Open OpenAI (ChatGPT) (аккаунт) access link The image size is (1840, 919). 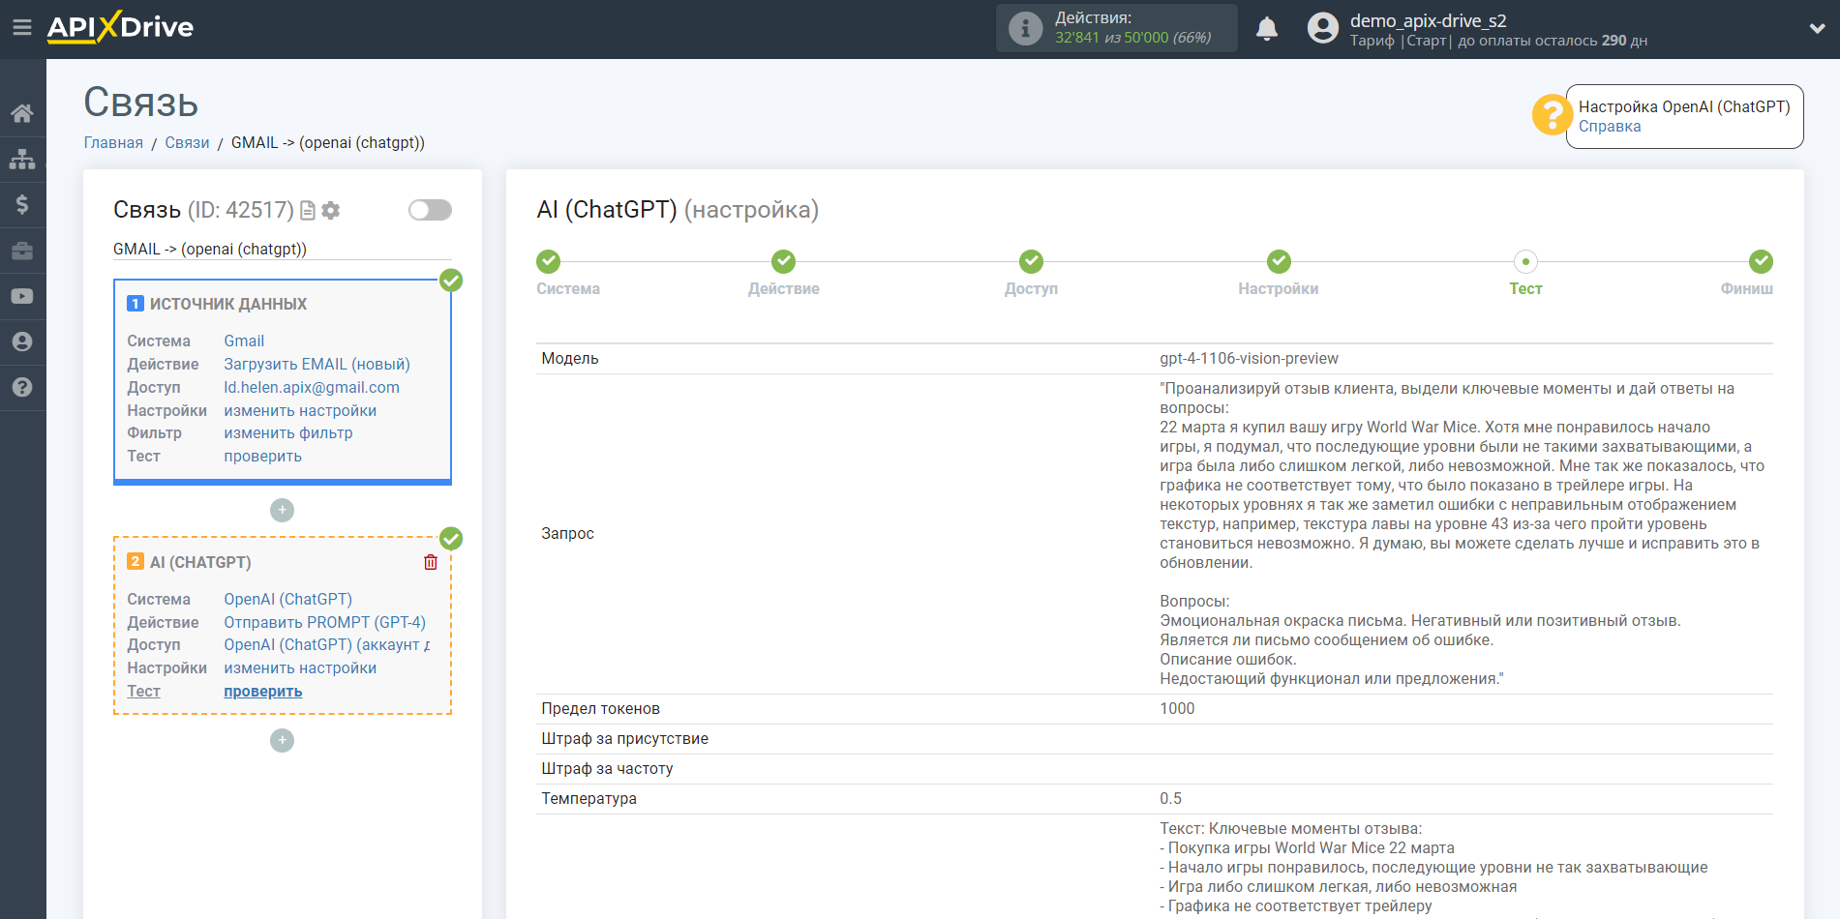click(326, 645)
